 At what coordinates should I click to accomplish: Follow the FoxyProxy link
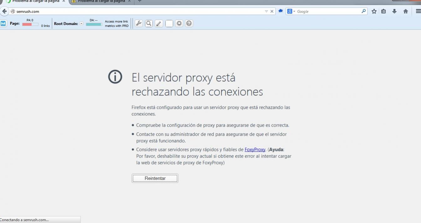[255, 150]
